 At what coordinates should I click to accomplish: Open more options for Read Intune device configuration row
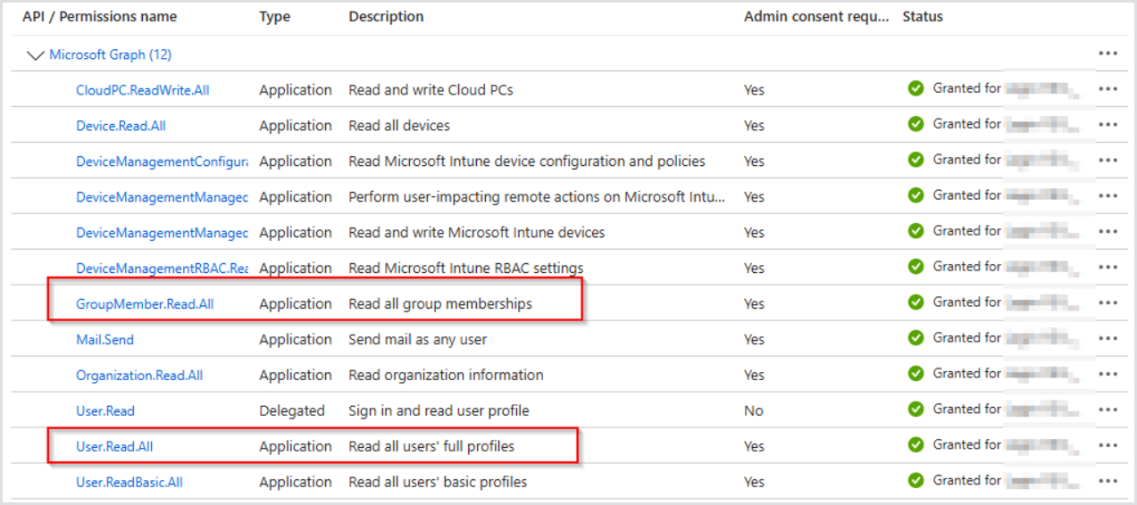point(1108,161)
